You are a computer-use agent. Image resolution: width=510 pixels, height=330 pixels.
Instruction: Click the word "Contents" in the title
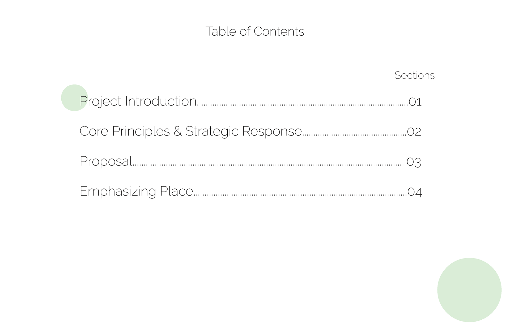pyautogui.click(x=279, y=31)
